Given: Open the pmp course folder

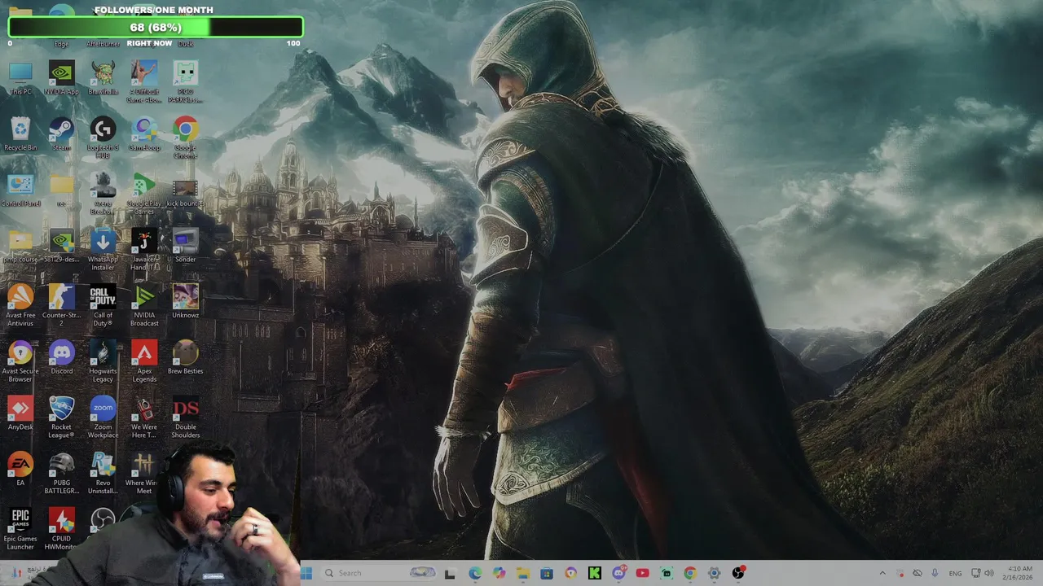Looking at the screenshot, I should (x=20, y=247).
